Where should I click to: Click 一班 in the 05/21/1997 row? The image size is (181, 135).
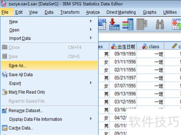coord(159,78)
